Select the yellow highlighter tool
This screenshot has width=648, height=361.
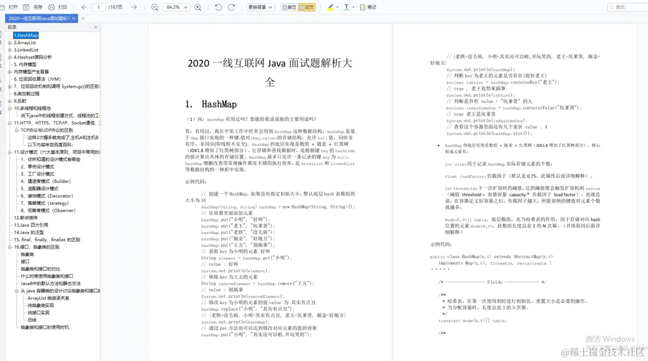pos(330,7)
